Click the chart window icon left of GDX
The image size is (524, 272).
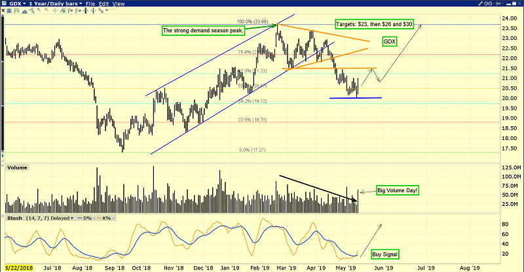click(x=4, y=3)
